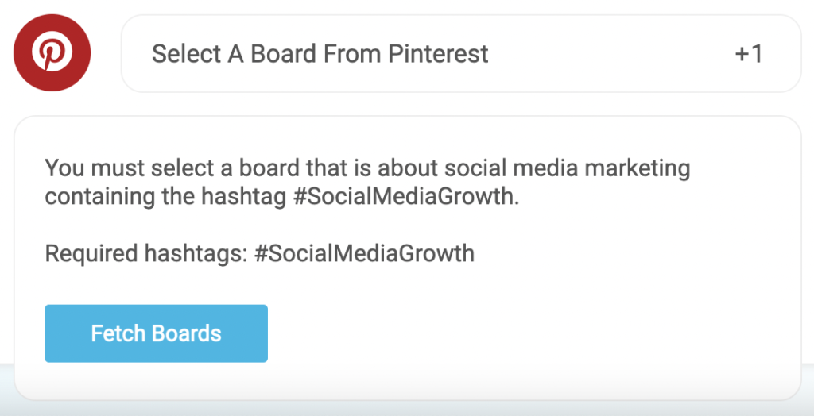The height and width of the screenshot is (416, 814).
Task: Click "containing the hashtag" in the instruction text
Action: point(167,197)
